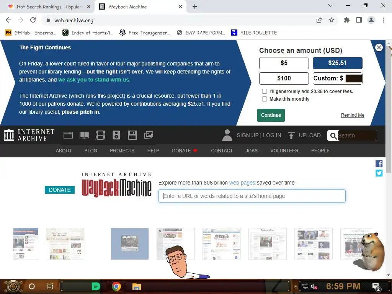This screenshot has width=392, height=294.
Task: Open the Chrome profile icon
Action: point(371,20)
